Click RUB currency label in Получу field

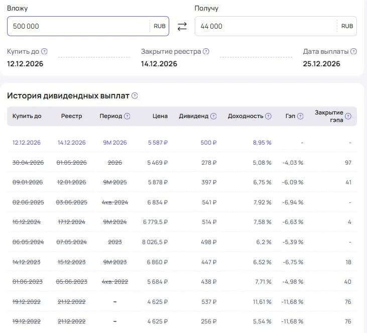pos(347,26)
